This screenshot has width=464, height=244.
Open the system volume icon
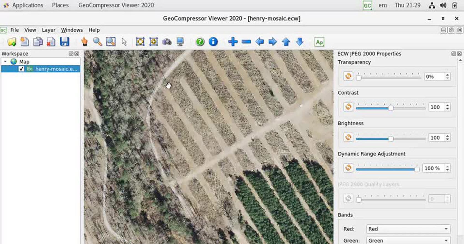pos(443,5)
